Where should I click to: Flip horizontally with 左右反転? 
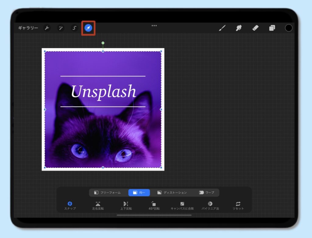click(98, 206)
